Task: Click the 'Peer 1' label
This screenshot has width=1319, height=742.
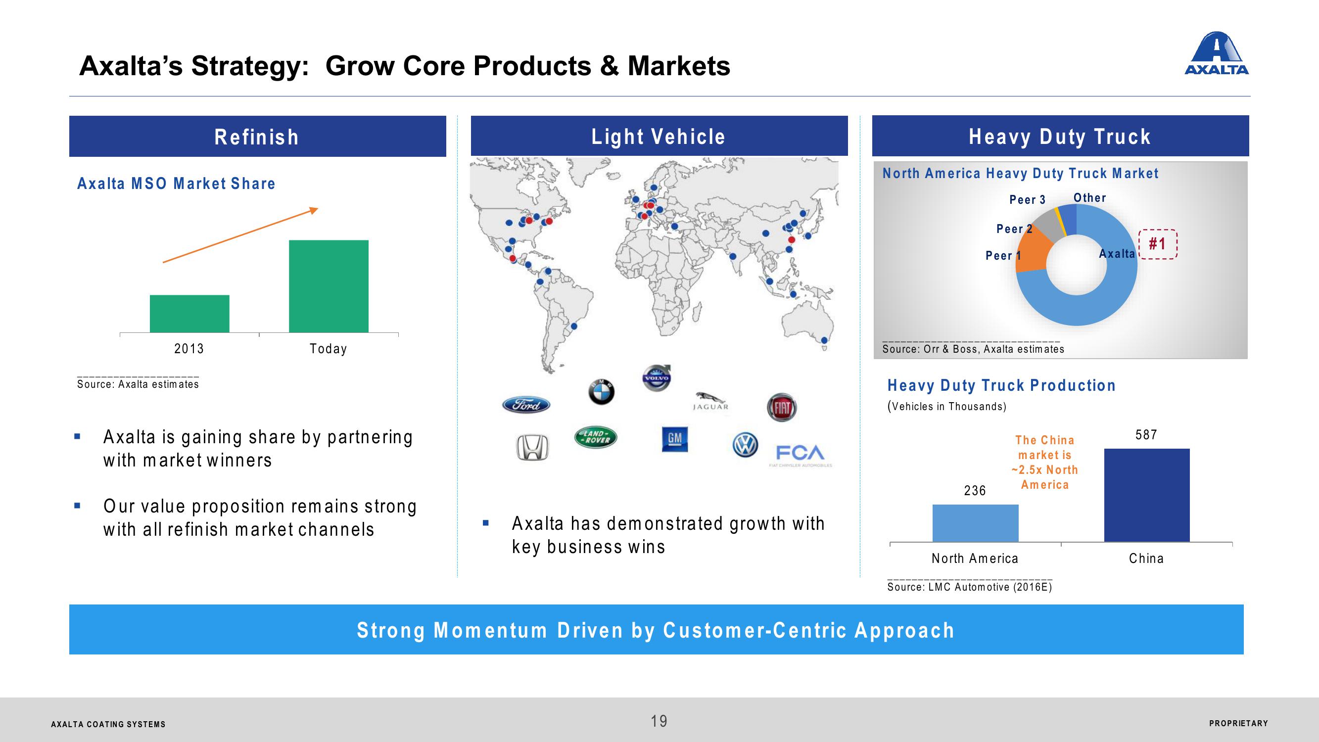Action: click(x=1003, y=256)
